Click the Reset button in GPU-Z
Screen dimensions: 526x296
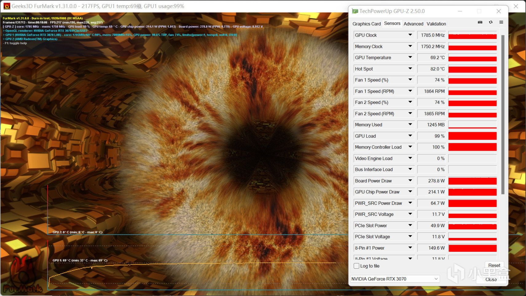tap(494, 265)
